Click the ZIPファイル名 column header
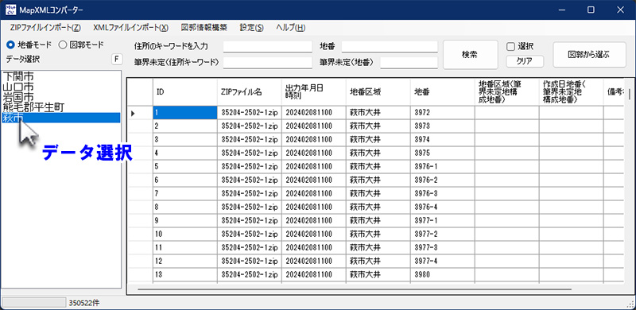 click(250, 91)
